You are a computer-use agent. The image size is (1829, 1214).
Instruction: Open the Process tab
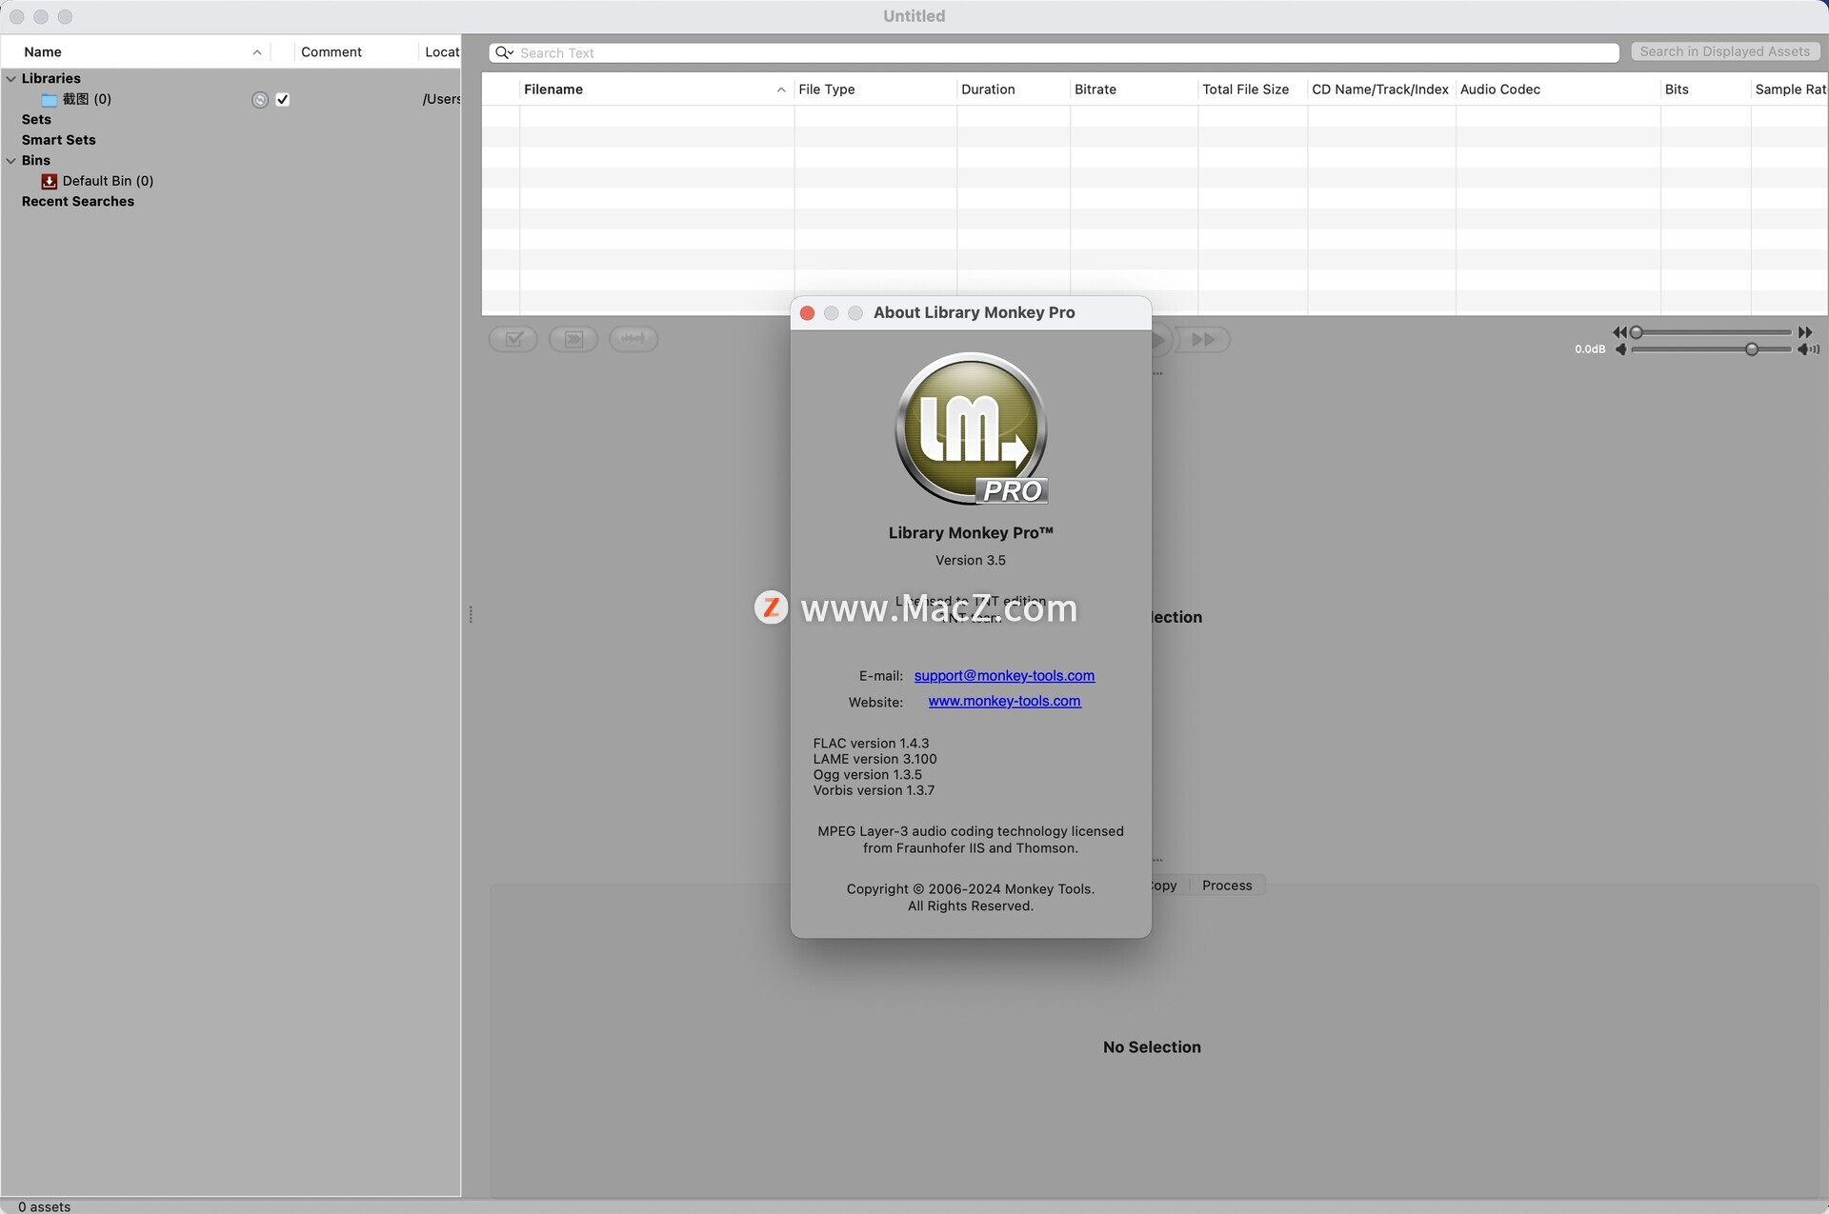(1227, 886)
